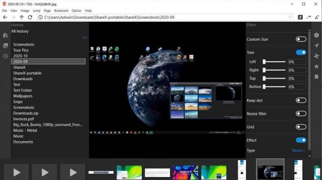The image size is (322, 180).
Task: Open the Page menu
Action: click(x=47, y=11)
